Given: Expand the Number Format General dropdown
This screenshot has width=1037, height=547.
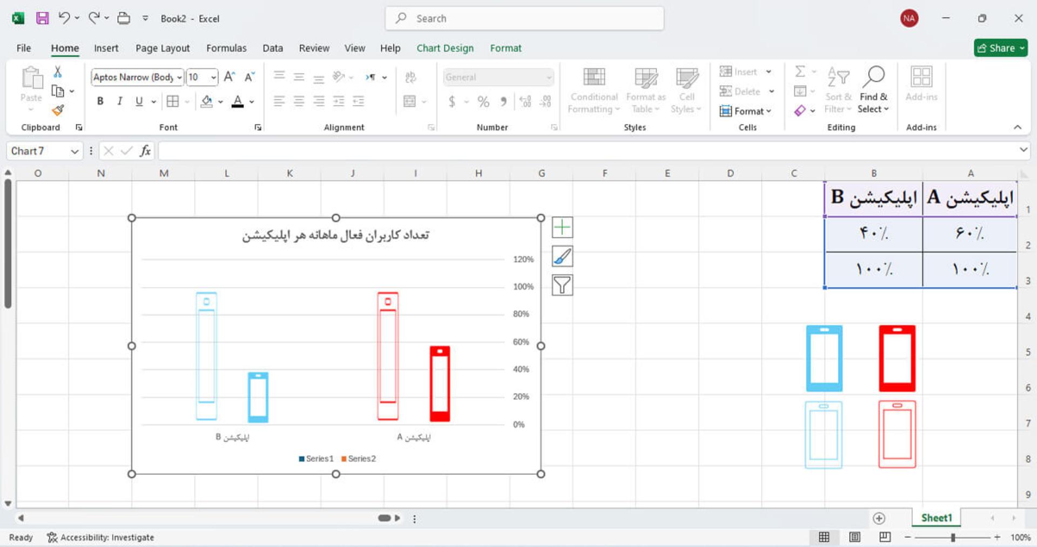Looking at the screenshot, I should [x=549, y=77].
